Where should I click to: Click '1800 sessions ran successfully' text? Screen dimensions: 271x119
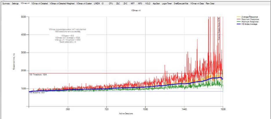[x=68, y=32]
